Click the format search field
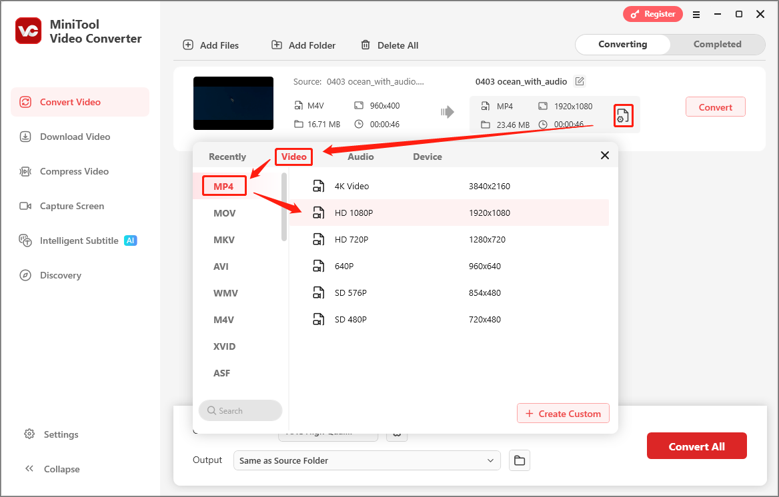 pos(241,410)
